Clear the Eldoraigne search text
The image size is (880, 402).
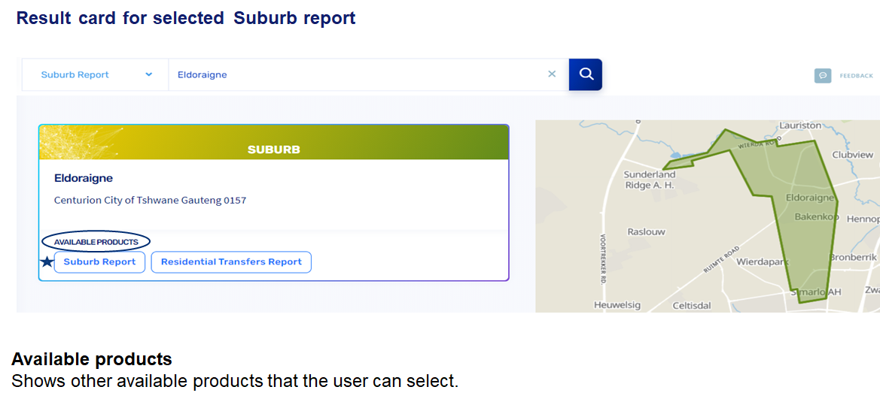pyautogui.click(x=552, y=74)
